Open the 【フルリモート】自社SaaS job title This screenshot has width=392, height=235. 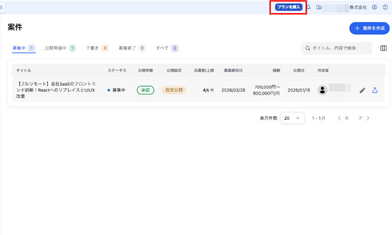pyautogui.click(x=56, y=90)
